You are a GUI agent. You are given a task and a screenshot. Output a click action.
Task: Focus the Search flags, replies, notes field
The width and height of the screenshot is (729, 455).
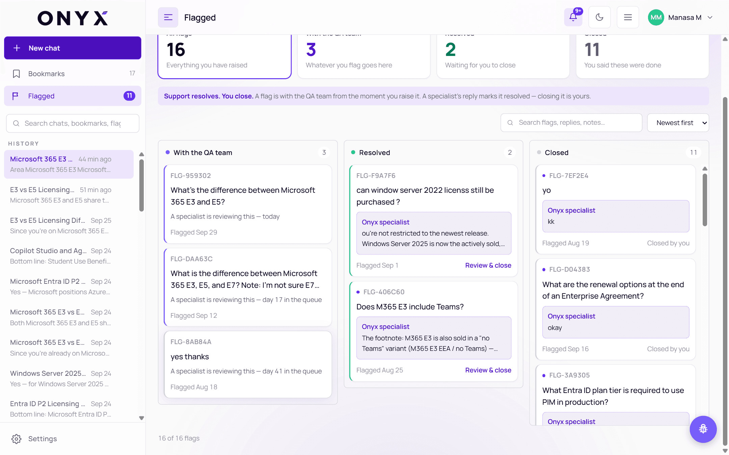point(571,123)
